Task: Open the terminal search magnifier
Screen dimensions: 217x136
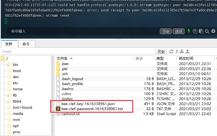Action: [x=207, y=31]
